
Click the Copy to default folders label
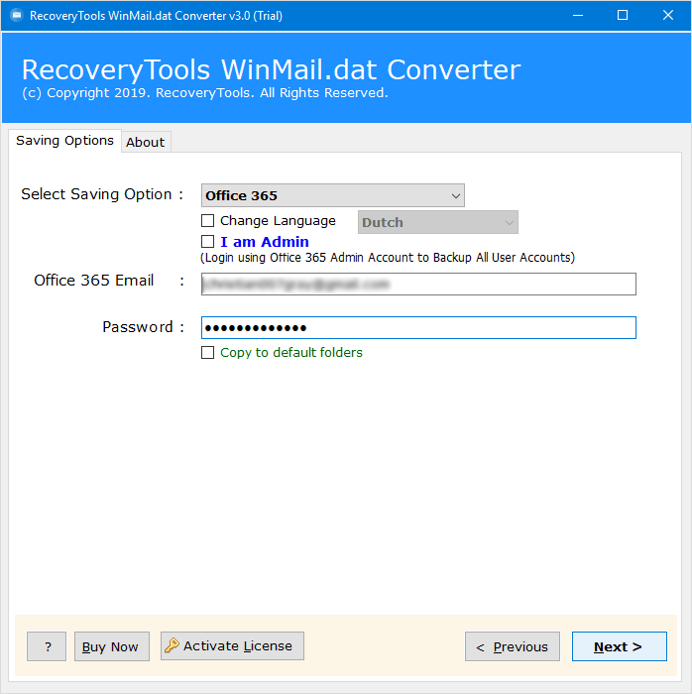point(291,352)
